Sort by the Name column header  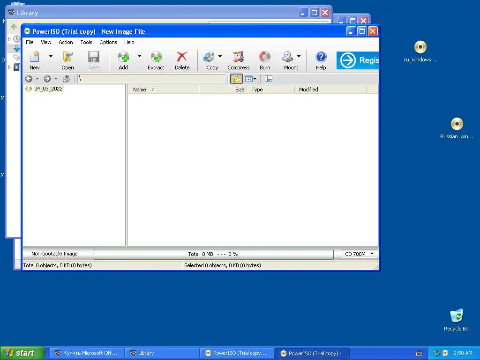coord(163,90)
